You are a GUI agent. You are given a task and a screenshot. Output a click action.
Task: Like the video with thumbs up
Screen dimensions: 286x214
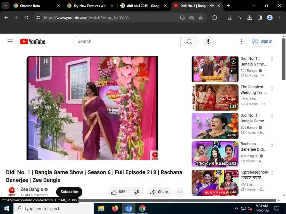[x=118, y=192]
